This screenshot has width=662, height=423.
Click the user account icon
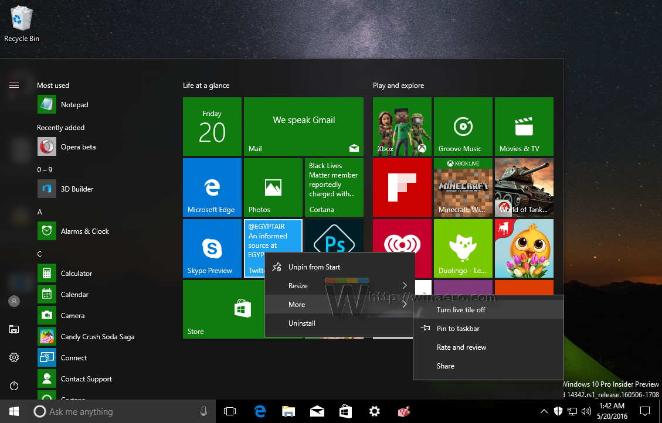pos(14,301)
